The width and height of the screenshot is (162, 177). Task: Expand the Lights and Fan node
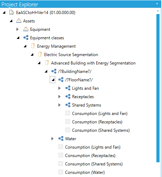pos(59,88)
